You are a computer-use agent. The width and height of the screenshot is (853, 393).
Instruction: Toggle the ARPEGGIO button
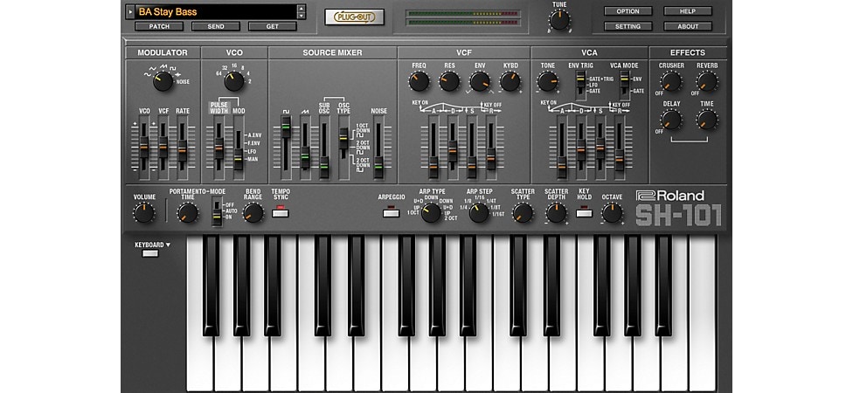[392, 213]
